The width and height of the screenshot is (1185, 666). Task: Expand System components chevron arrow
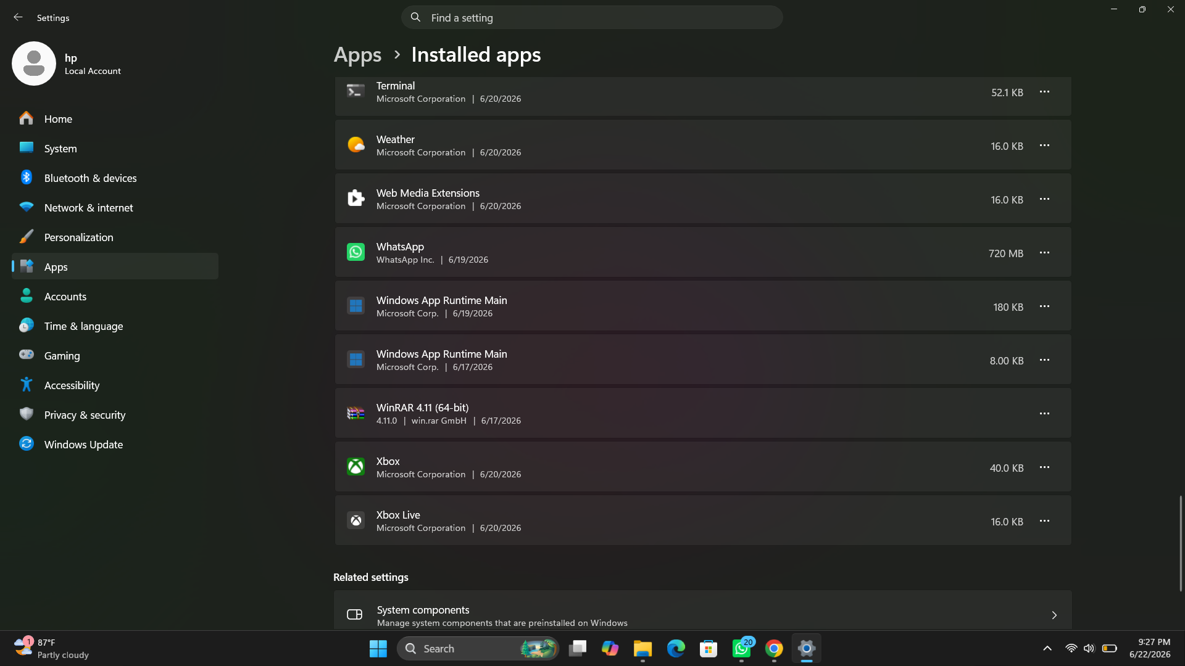click(x=1054, y=615)
